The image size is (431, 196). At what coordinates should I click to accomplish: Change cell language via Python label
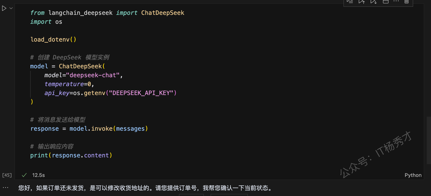[413, 175]
